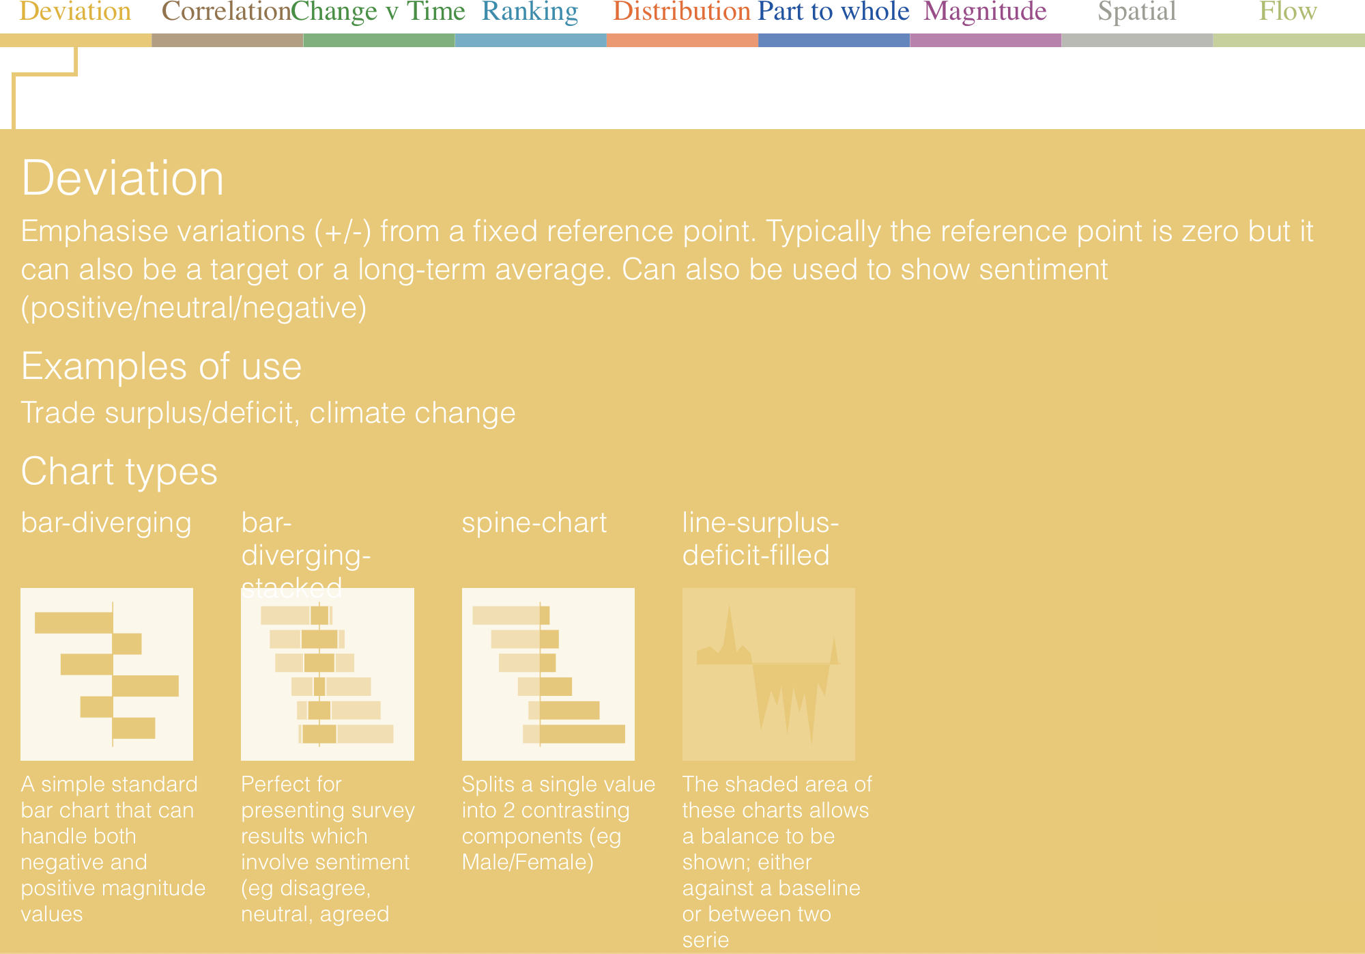Screen dimensions: 1365x954
Task: Select the Spatial tab
Action: tap(1137, 12)
